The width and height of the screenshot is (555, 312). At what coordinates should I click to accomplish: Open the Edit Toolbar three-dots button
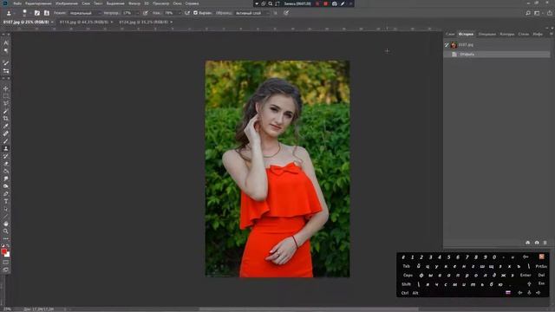click(6, 239)
